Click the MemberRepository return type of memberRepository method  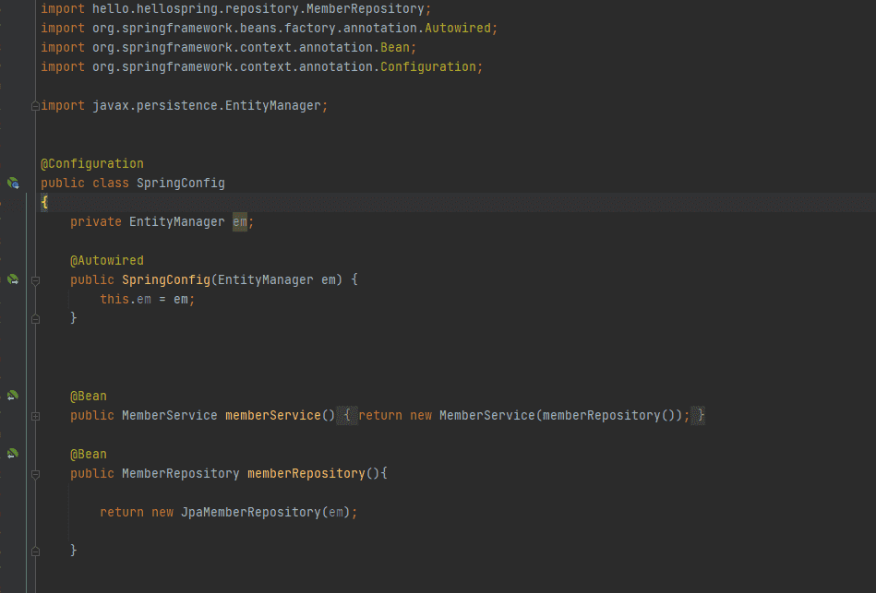click(x=180, y=473)
